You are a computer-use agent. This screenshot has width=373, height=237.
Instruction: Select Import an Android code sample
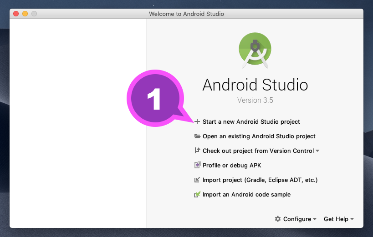[246, 194]
